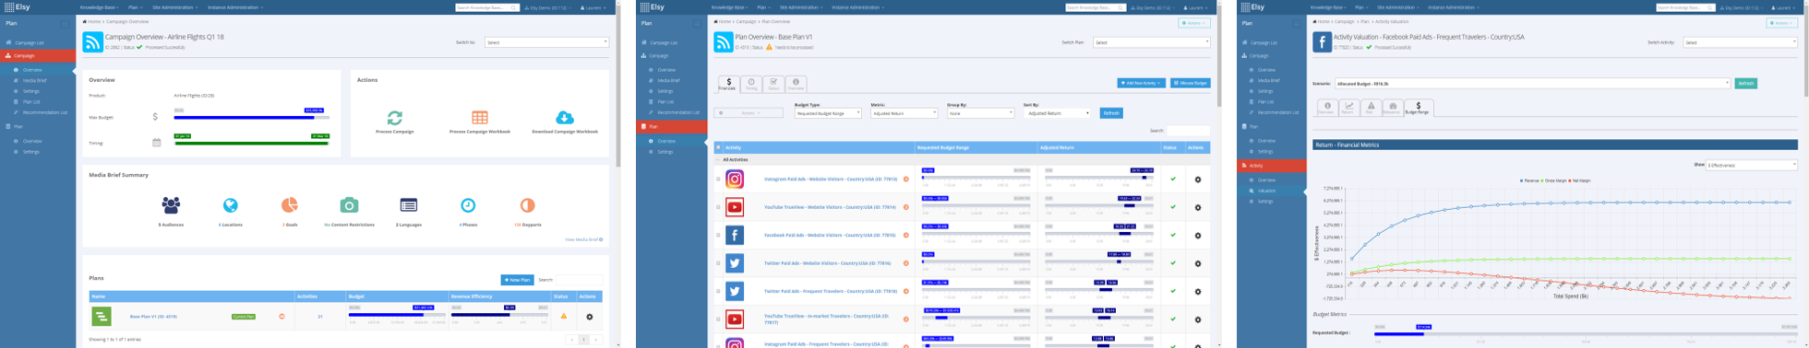Click gear icon for Instagram Website Visitors row

tap(1198, 180)
